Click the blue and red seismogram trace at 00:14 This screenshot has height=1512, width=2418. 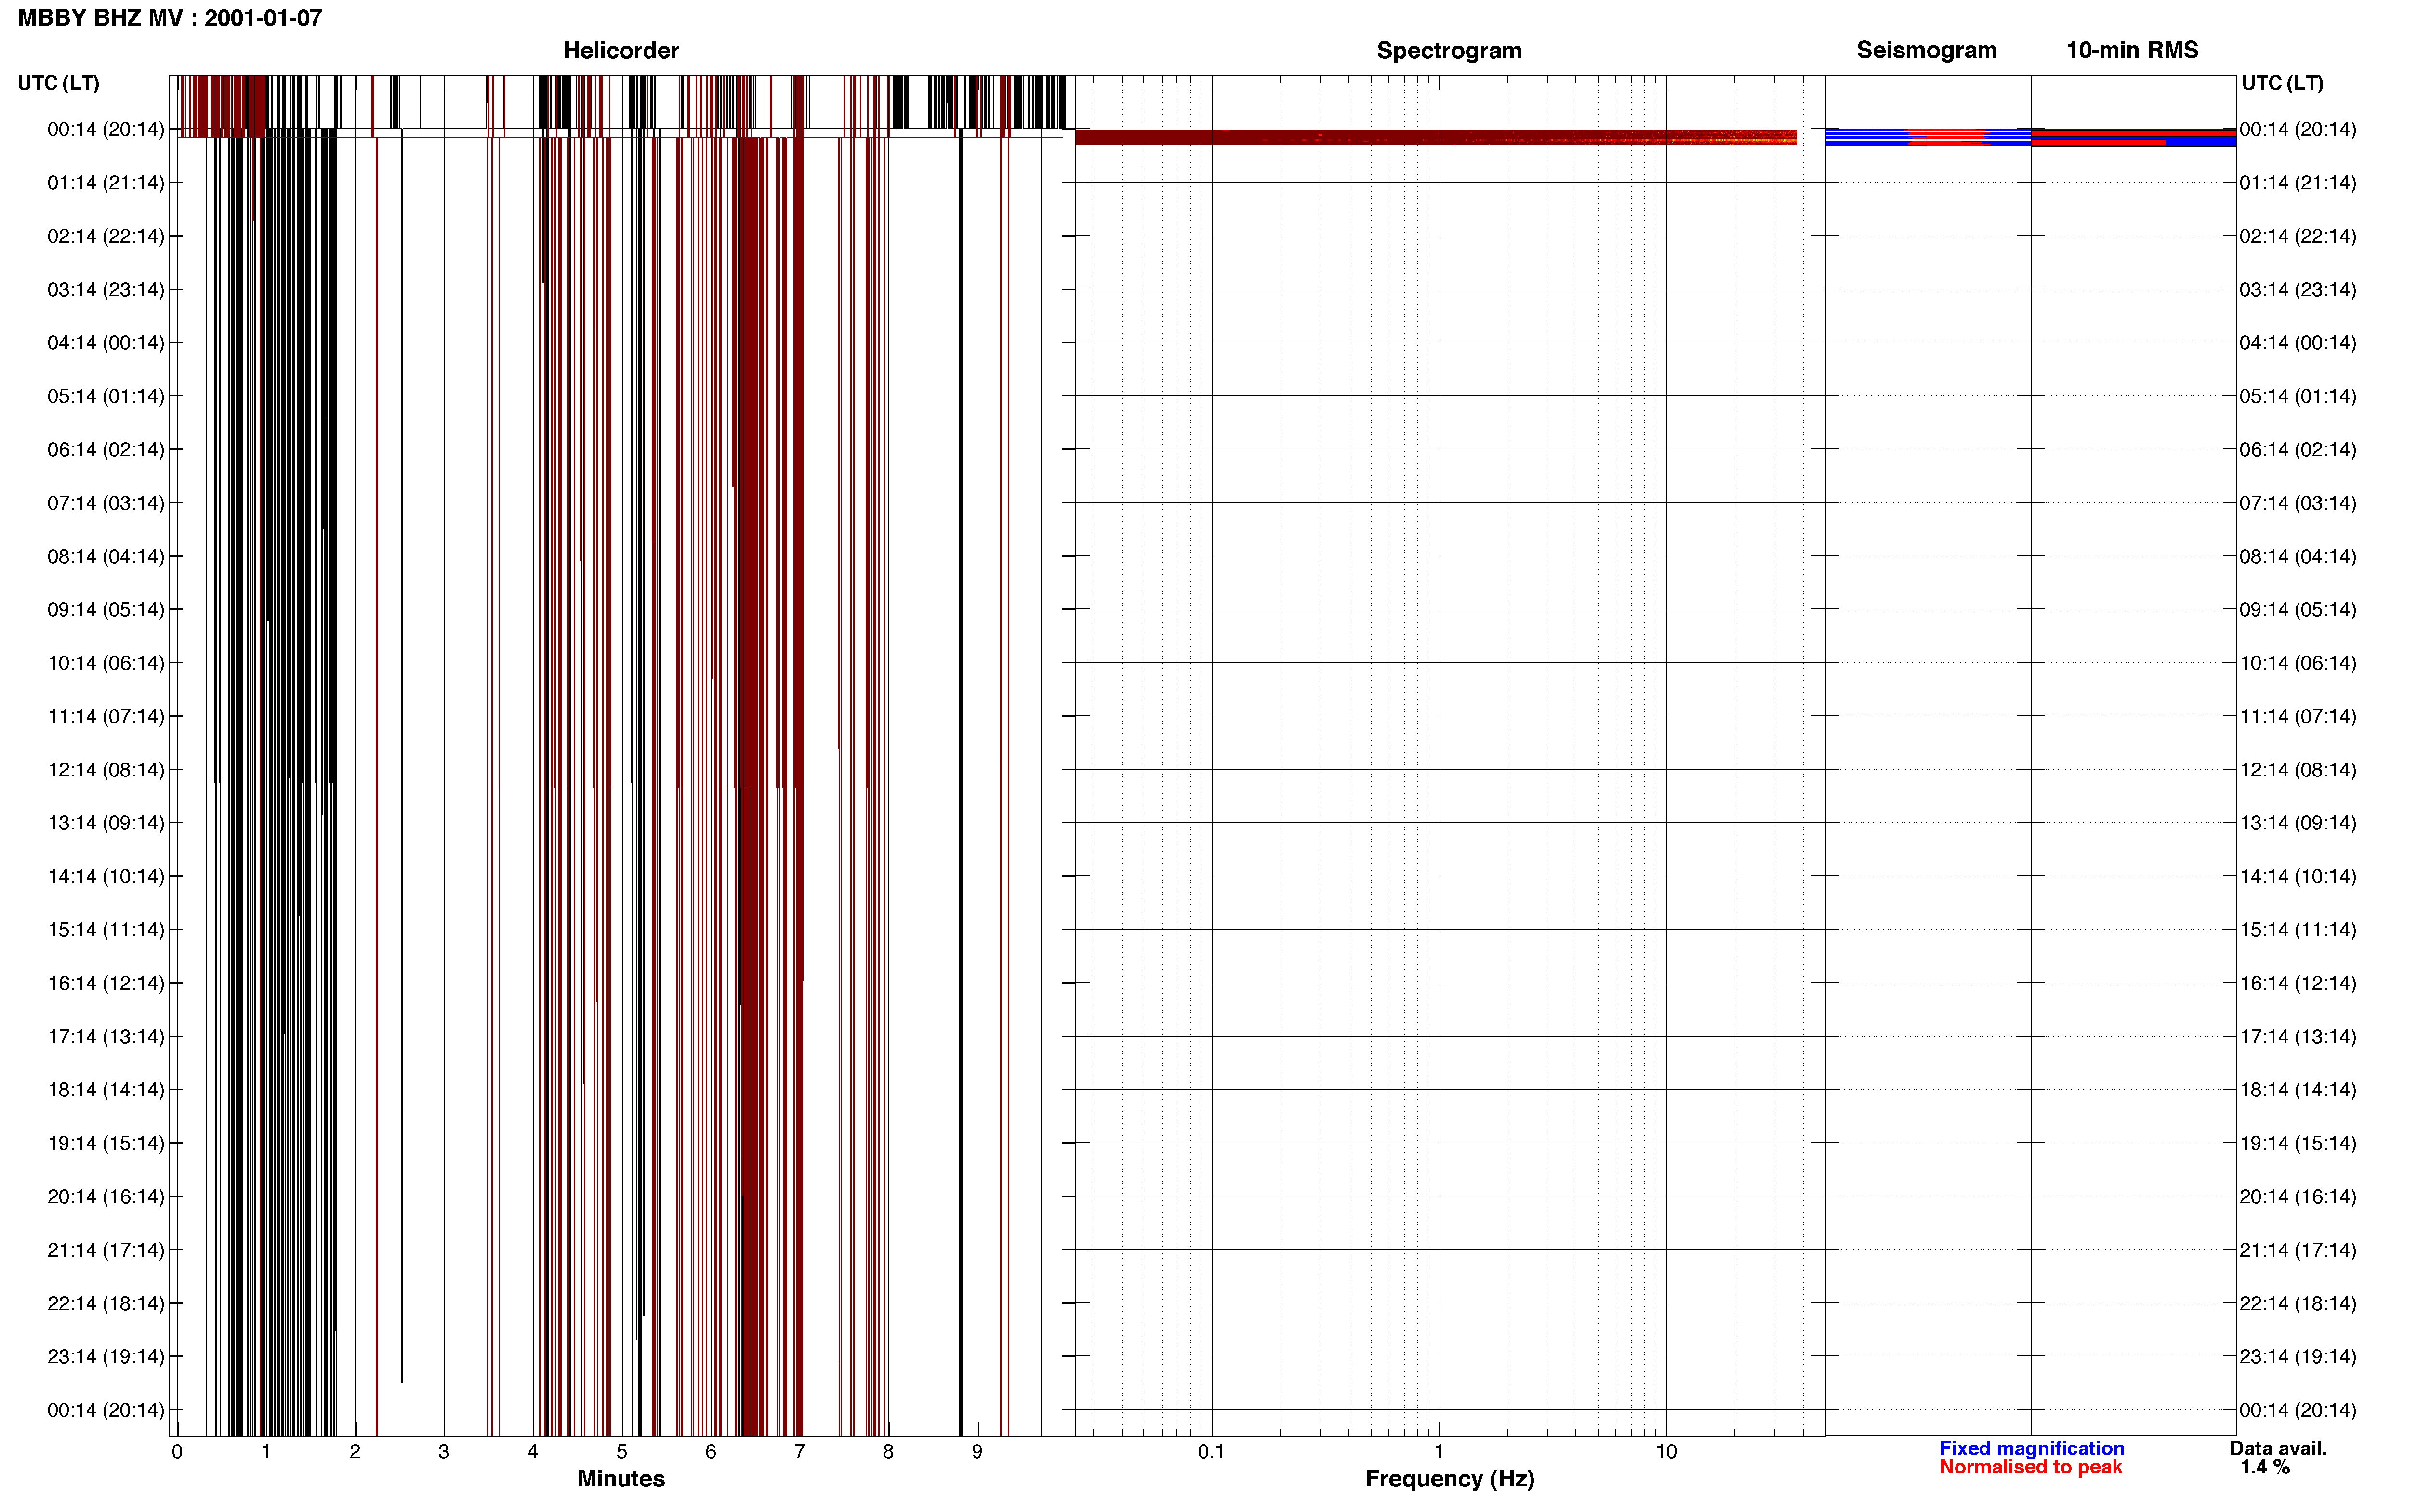click(1927, 137)
